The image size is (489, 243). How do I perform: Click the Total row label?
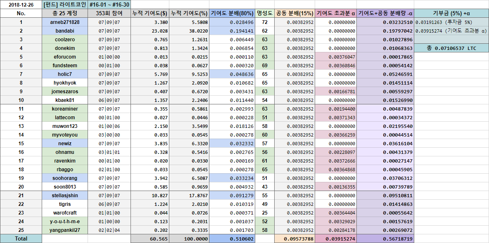pyautogui.click(x=21, y=238)
